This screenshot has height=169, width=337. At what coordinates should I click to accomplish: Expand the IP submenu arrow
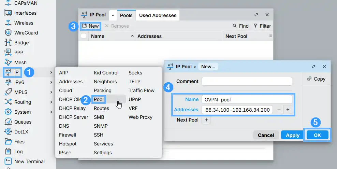coord(51,72)
